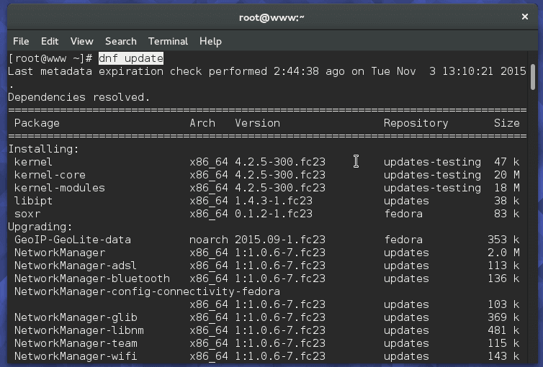Open the File menu

pos(21,41)
